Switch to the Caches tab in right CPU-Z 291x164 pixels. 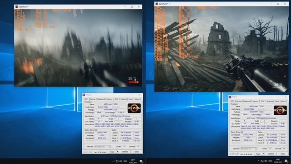(239, 101)
